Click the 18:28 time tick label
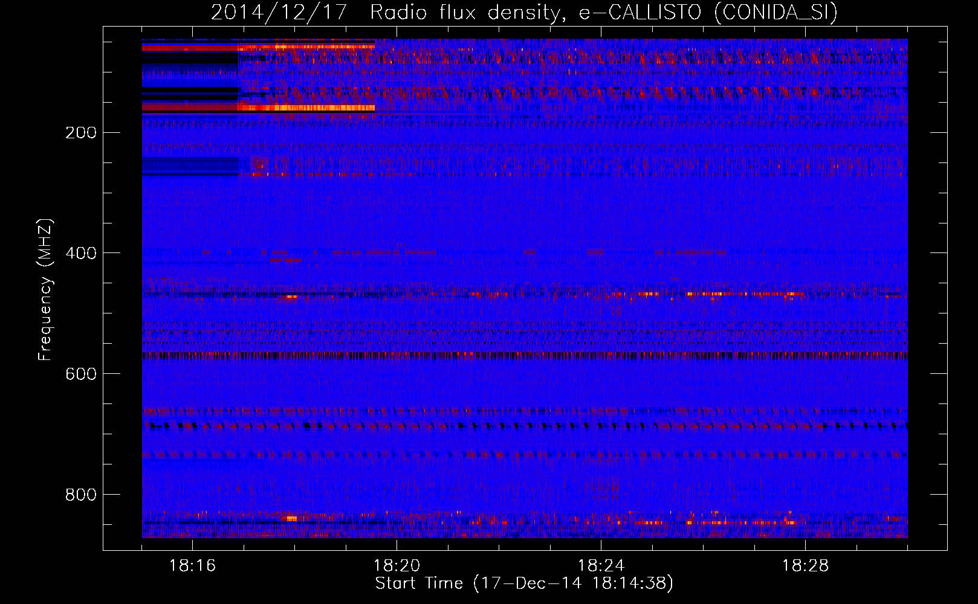Viewport: 978px width, 604px height. pos(805,566)
